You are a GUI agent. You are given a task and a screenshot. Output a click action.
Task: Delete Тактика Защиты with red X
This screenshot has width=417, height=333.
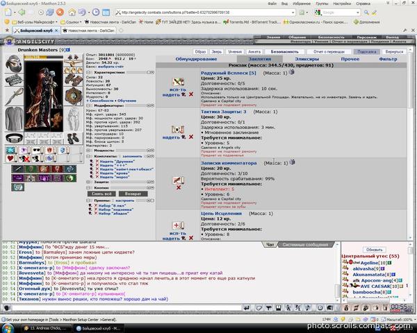[x=191, y=137]
